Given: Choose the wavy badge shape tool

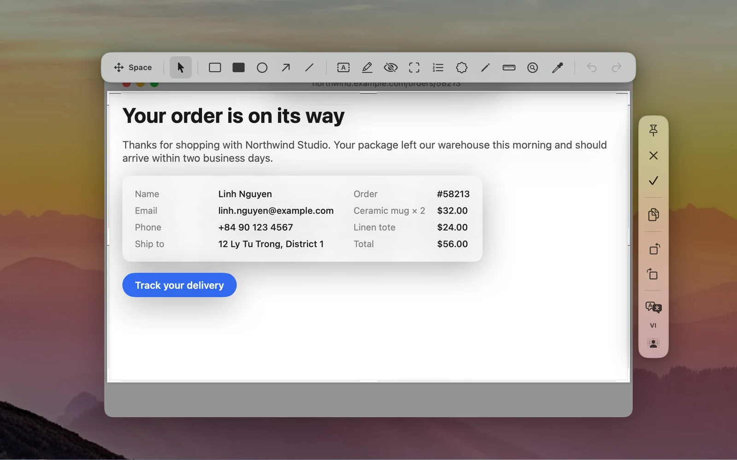Looking at the screenshot, I should point(462,68).
